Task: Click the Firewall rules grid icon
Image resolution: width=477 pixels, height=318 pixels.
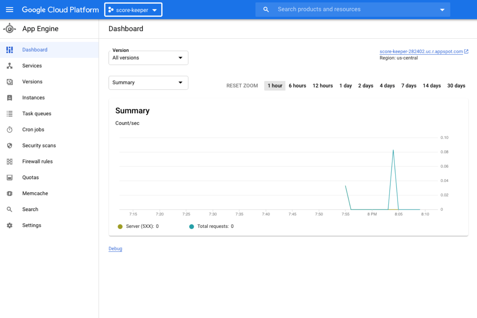Action: point(10,161)
